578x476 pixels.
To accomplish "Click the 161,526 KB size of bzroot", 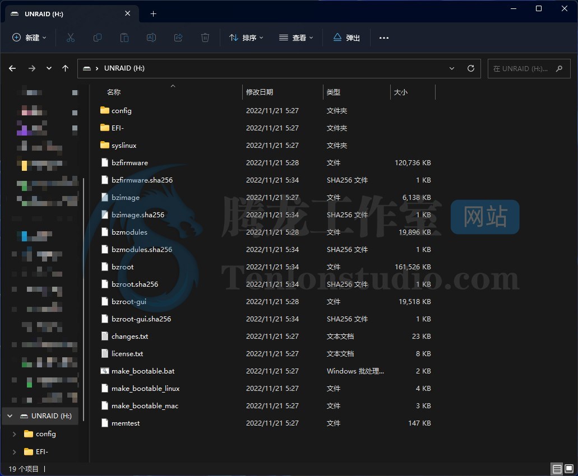I will click(x=413, y=267).
